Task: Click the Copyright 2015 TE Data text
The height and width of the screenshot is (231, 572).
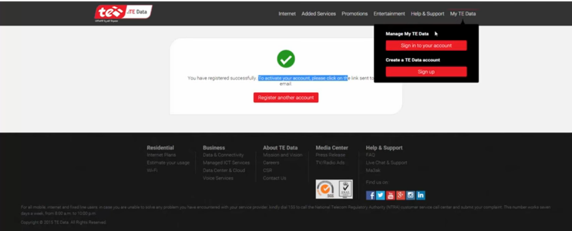Action: coord(64,222)
